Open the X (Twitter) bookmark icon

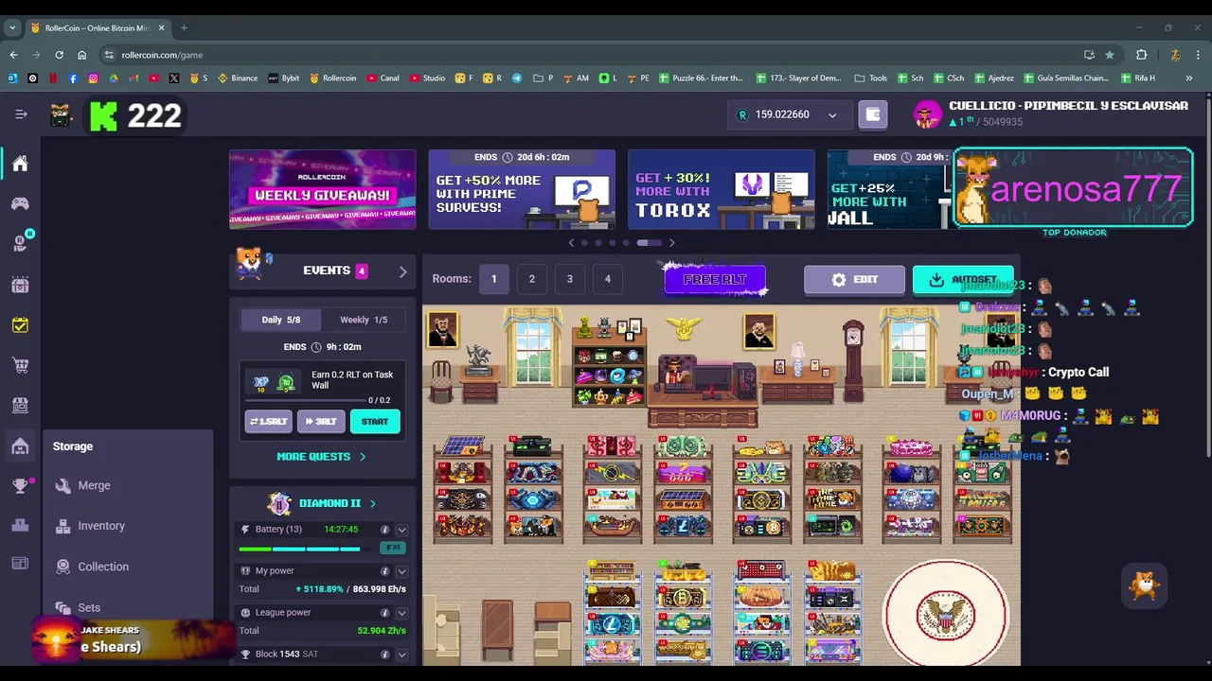pyautogui.click(x=174, y=78)
